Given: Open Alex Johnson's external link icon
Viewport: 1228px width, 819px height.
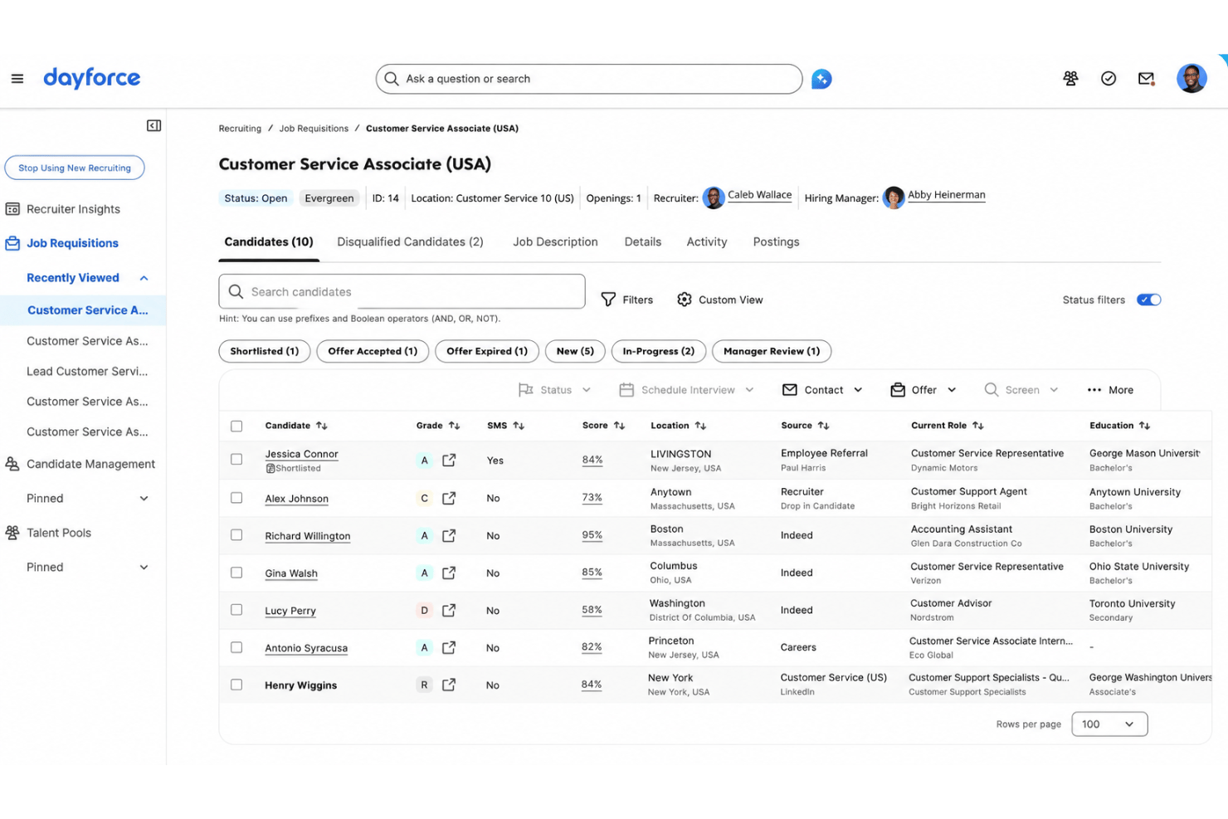Looking at the screenshot, I should coord(449,498).
